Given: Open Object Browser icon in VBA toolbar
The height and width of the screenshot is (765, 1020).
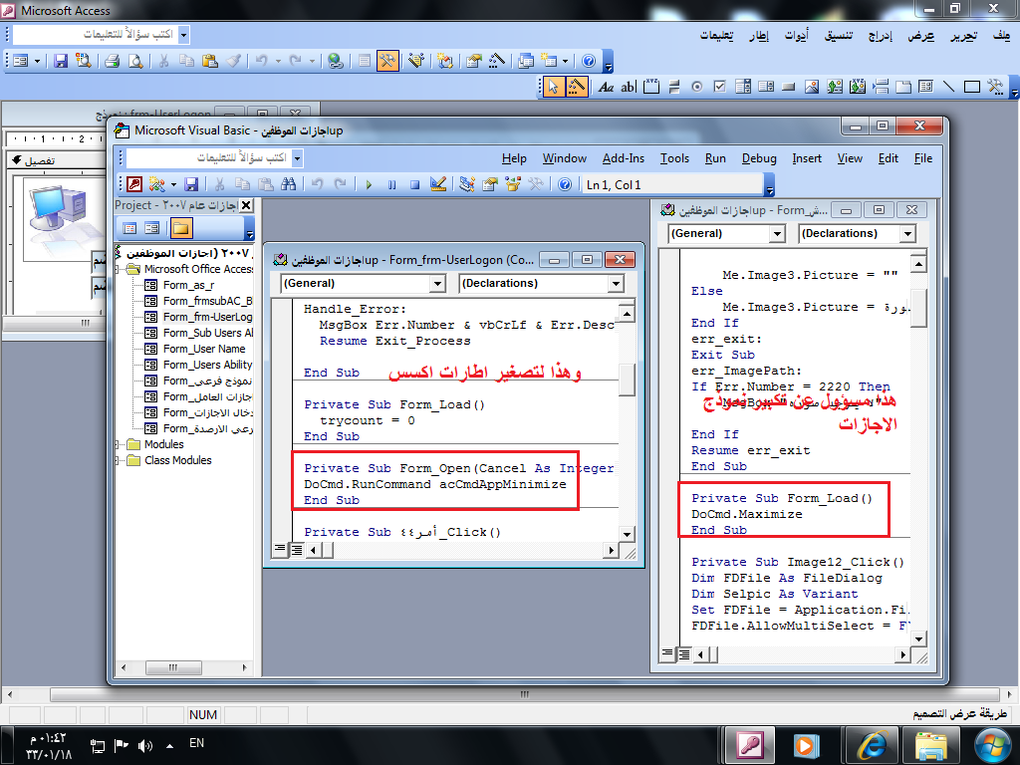Looking at the screenshot, I should [x=513, y=184].
